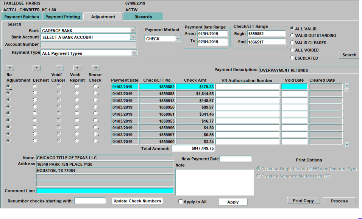Select Escheat for check 1859888

[x=35, y=93]
